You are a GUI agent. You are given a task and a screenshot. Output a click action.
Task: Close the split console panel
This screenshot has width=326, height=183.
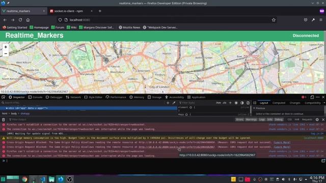(x=323, y=119)
